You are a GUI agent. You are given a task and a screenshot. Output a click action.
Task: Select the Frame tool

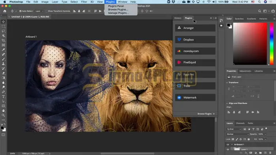pos(3,45)
